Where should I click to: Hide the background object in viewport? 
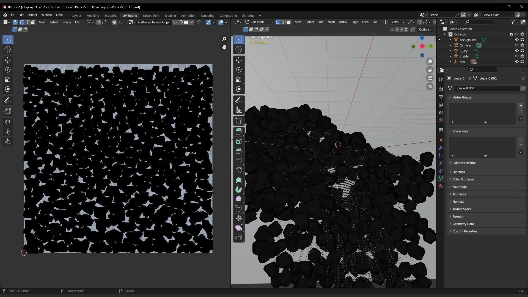[517, 40]
